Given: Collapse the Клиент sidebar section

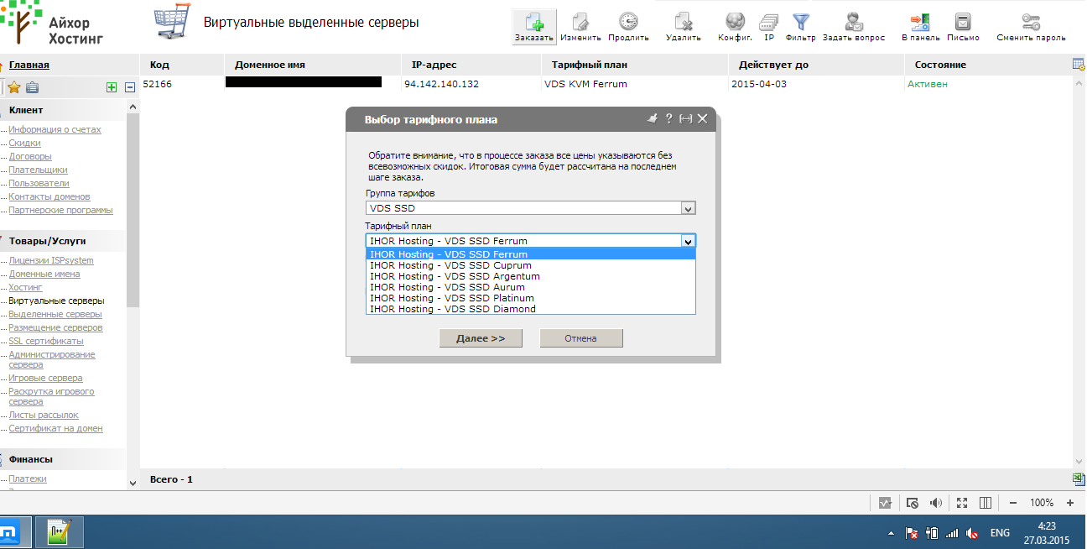Looking at the screenshot, I should pos(26,110).
